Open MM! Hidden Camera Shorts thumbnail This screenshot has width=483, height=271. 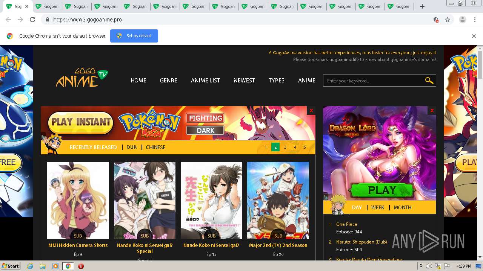point(78,200)
